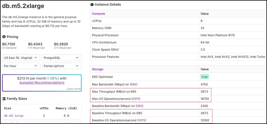The height and width of the screenshot is (124, 267).
Task: Open the US East (N. Virginia) region dropdown
Action: pyautogui.click(x=21, y=58)
